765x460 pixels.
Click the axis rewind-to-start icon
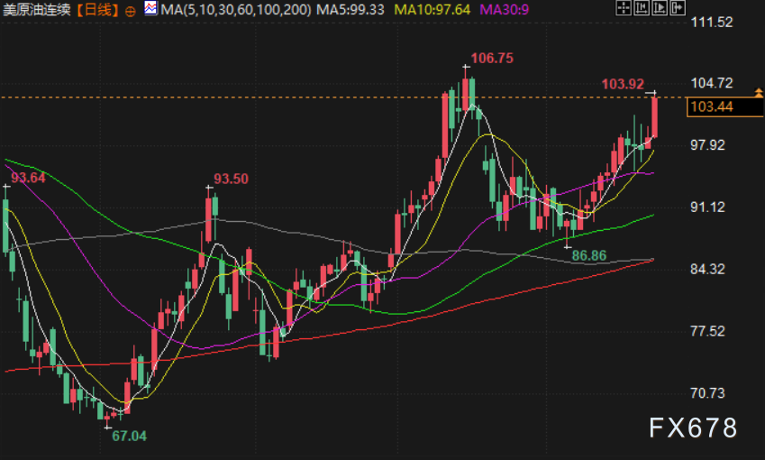tap(642, 7)
